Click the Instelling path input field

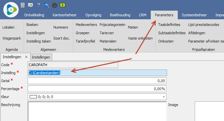(97, 73)
